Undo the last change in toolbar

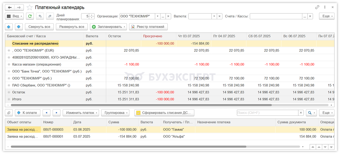40,16
